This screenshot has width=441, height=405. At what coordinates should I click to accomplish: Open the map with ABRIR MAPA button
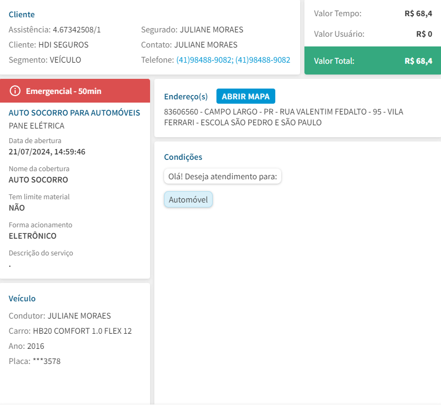point(246,96)
